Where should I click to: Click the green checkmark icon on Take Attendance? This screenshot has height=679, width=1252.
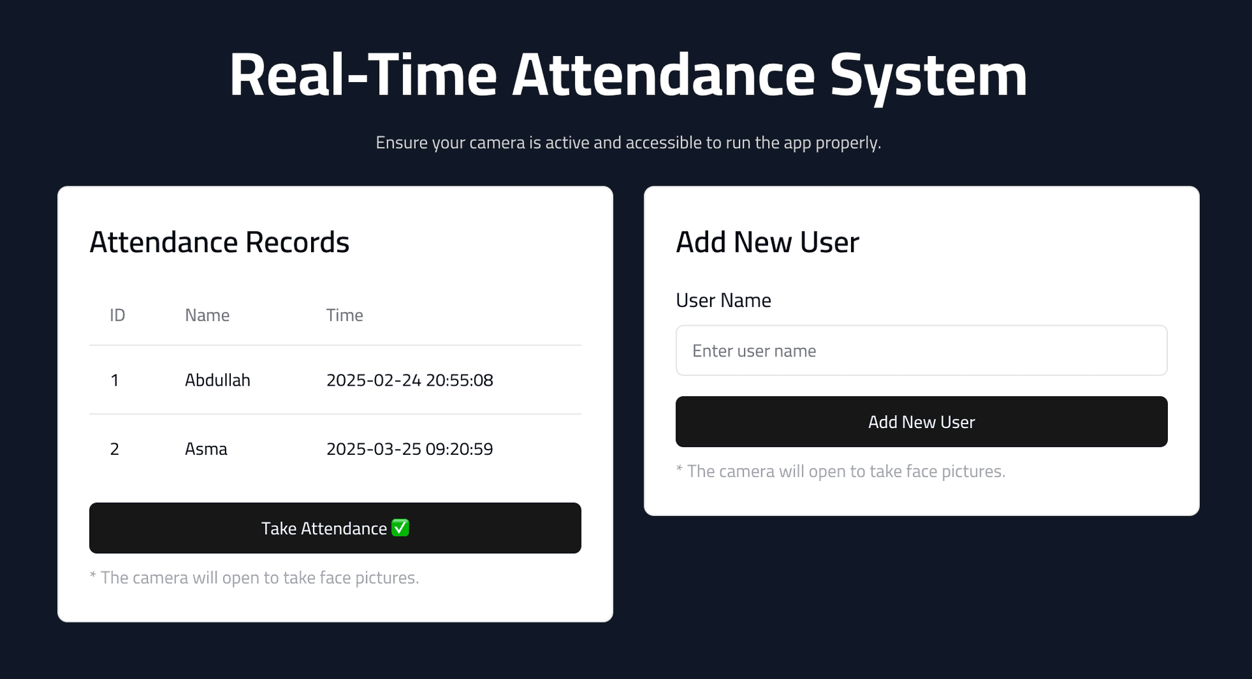400,528
